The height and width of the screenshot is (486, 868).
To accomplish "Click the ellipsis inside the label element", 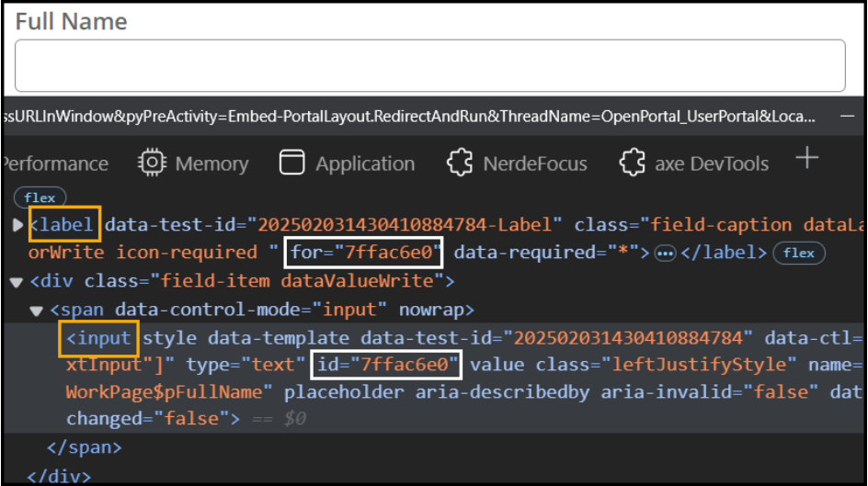I will 665,254.
